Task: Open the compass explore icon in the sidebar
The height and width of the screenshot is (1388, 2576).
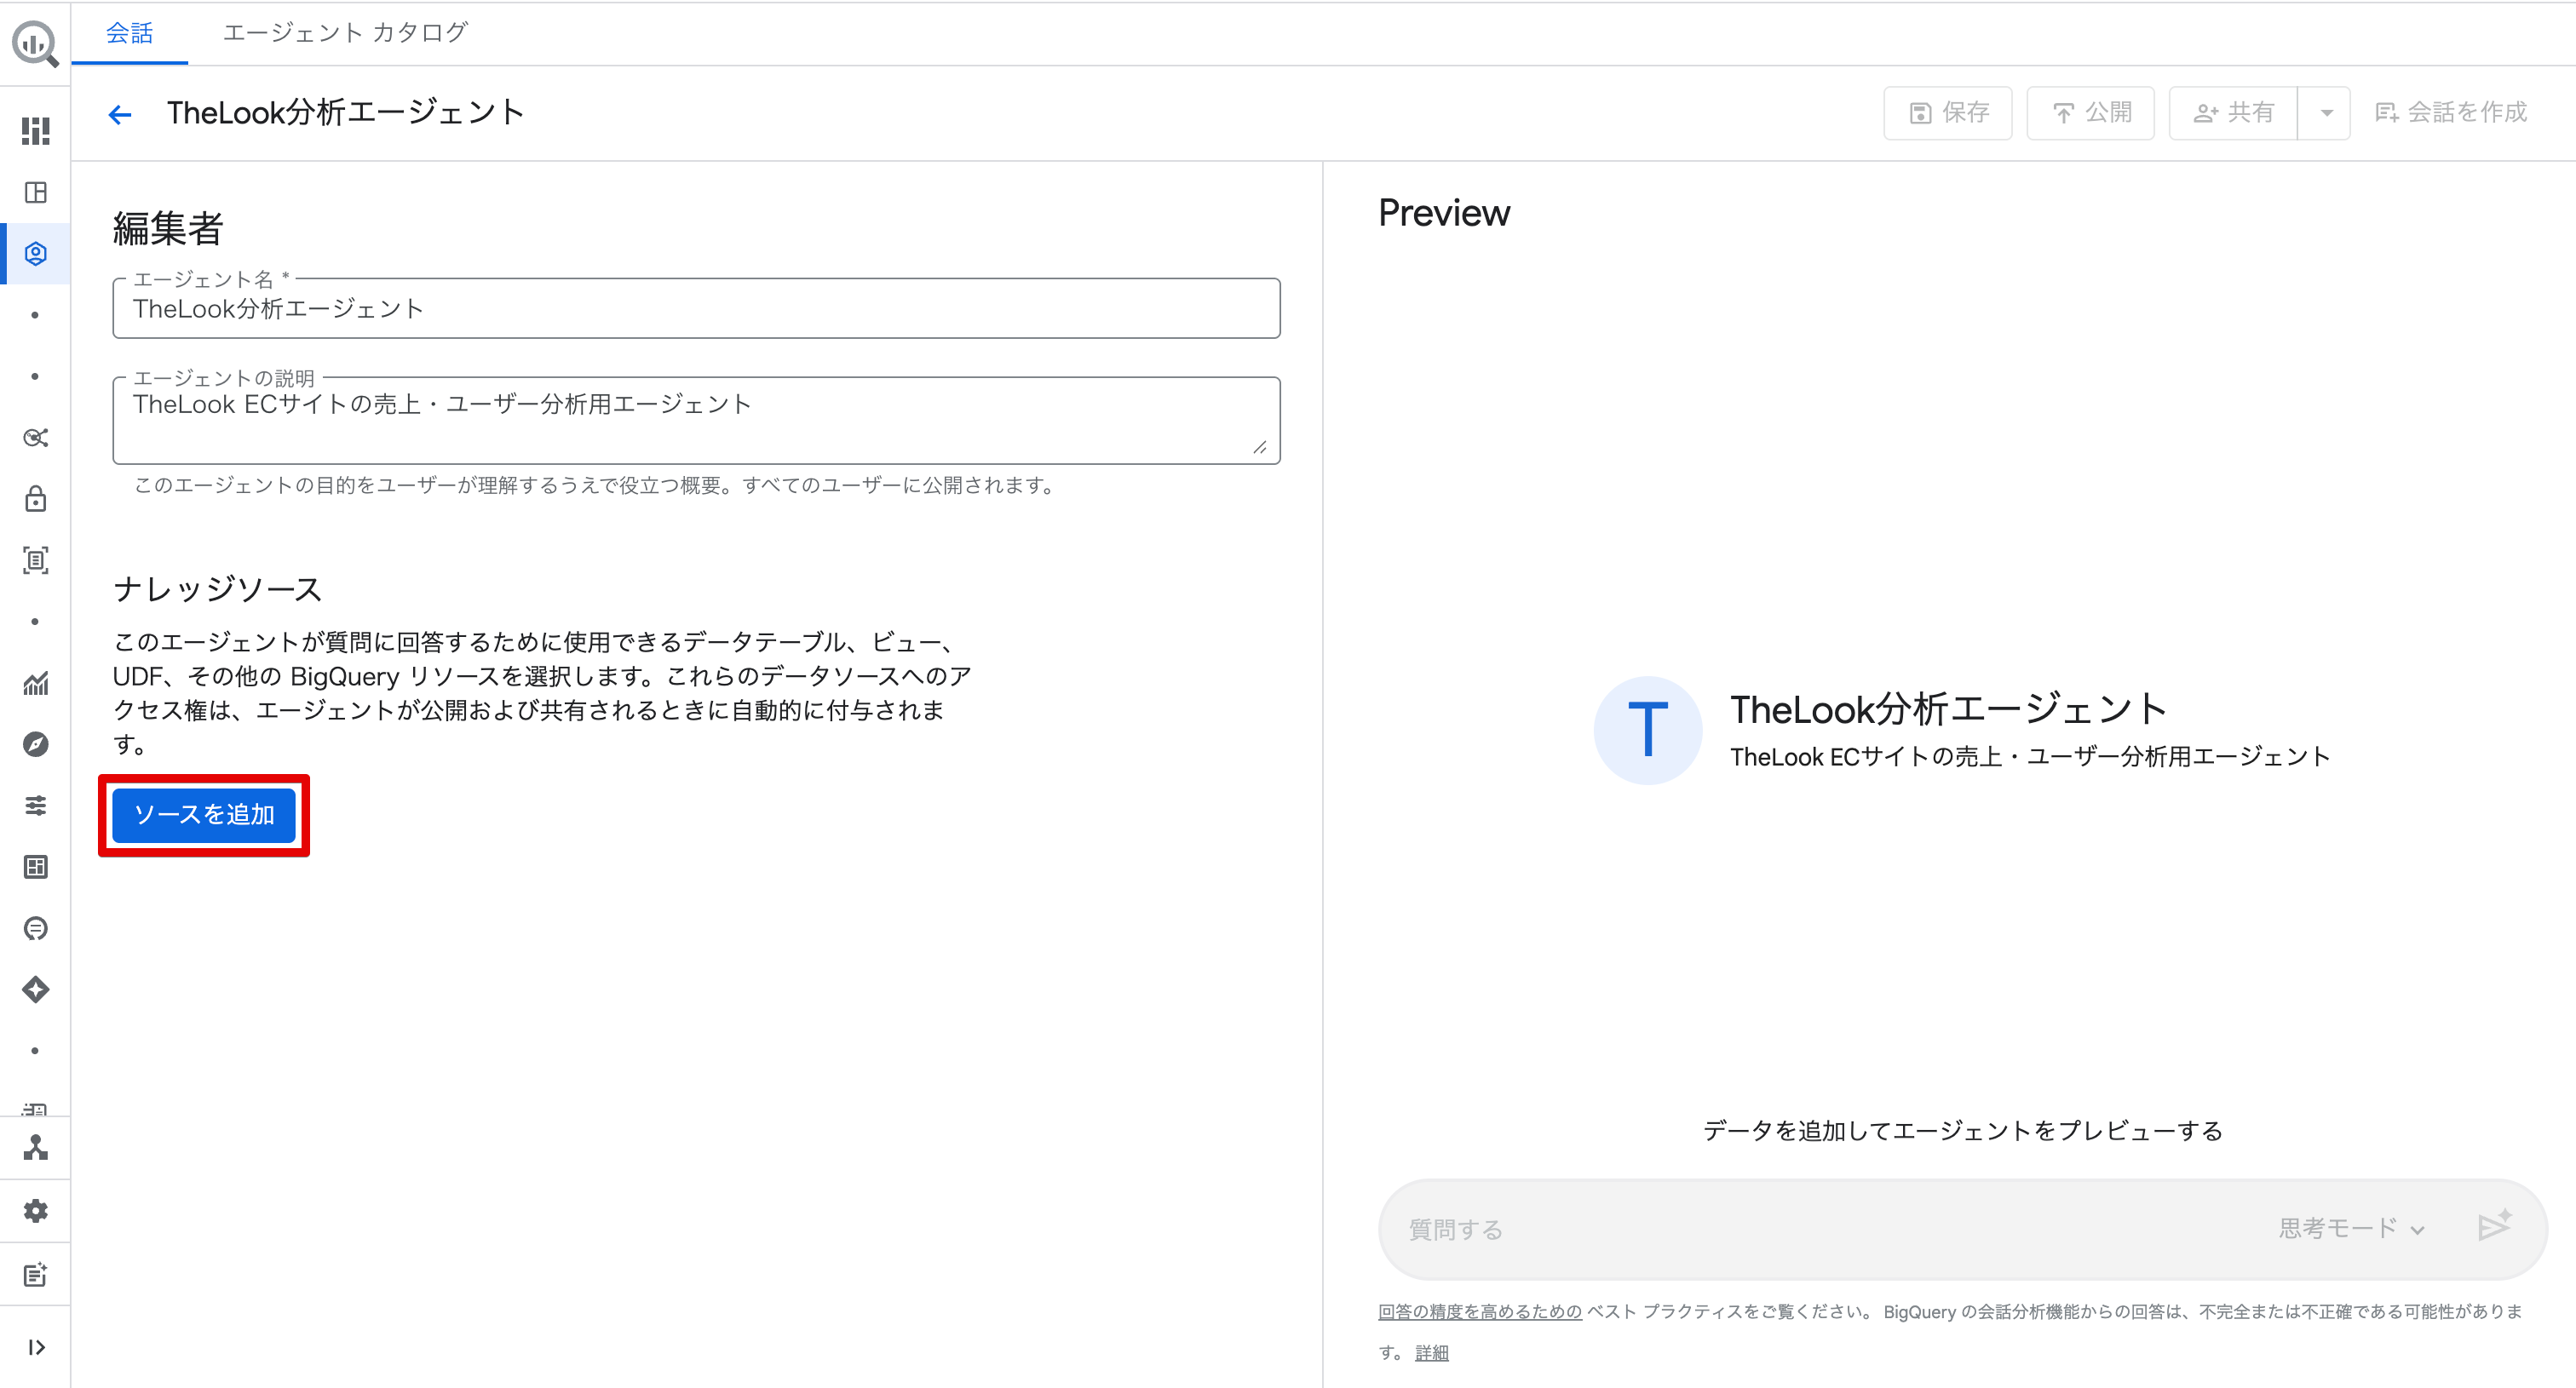Action: [35, 743]
